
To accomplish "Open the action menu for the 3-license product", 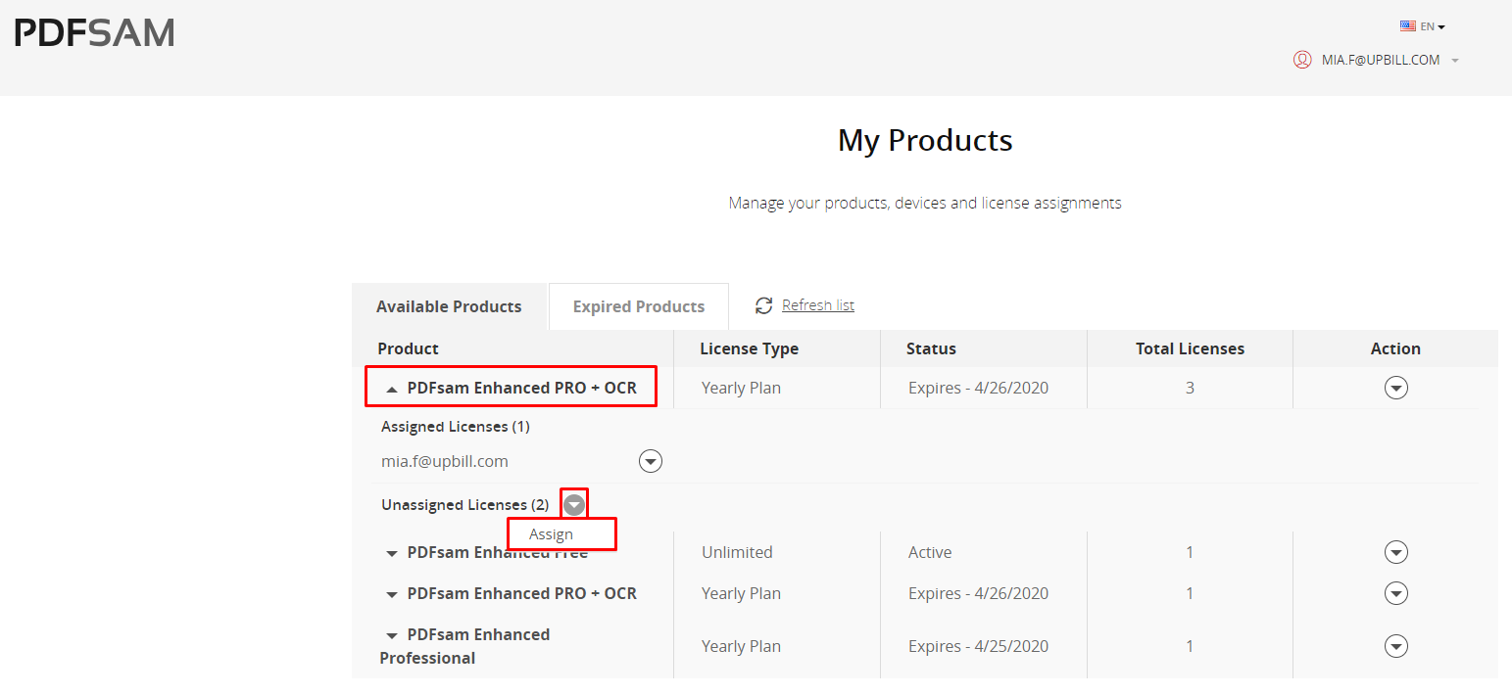I will 1395,388.
